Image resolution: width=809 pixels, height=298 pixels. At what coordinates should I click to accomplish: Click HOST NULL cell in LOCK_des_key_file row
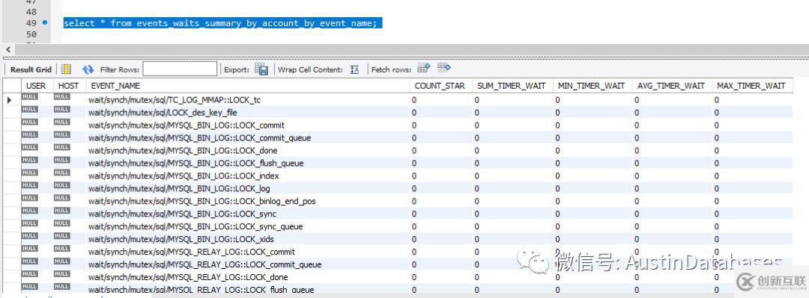pos(61,109)
